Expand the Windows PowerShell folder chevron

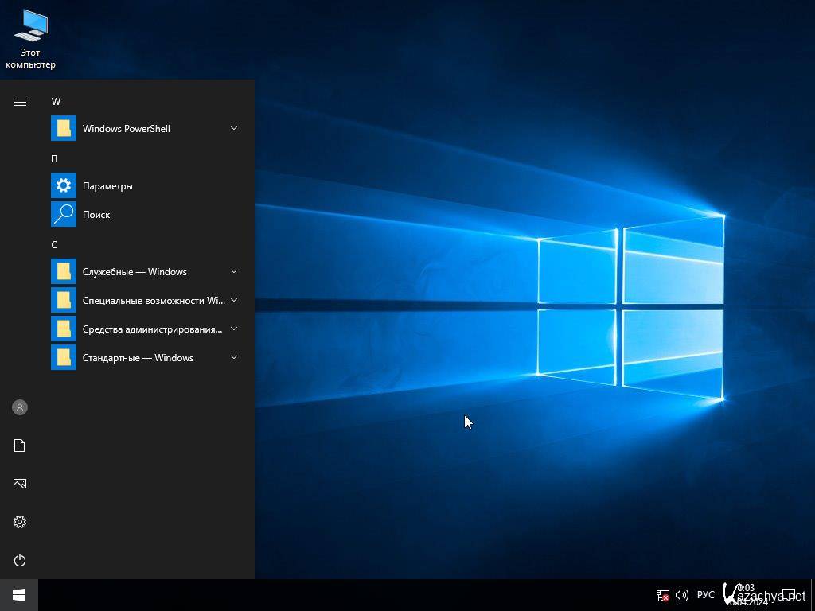(x=234, y=128)
